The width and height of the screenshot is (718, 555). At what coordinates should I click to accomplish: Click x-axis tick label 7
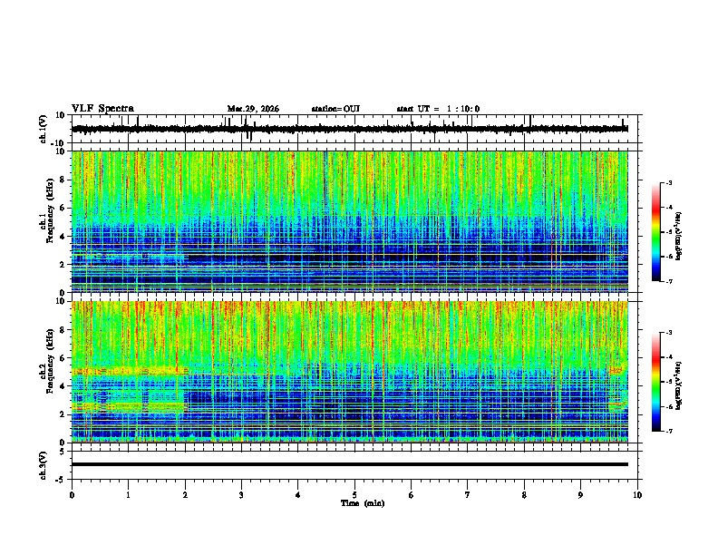[x=468, y=495]
